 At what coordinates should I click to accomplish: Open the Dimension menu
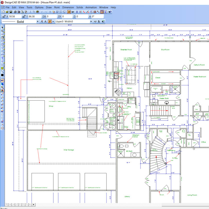(x=68, y=7)
